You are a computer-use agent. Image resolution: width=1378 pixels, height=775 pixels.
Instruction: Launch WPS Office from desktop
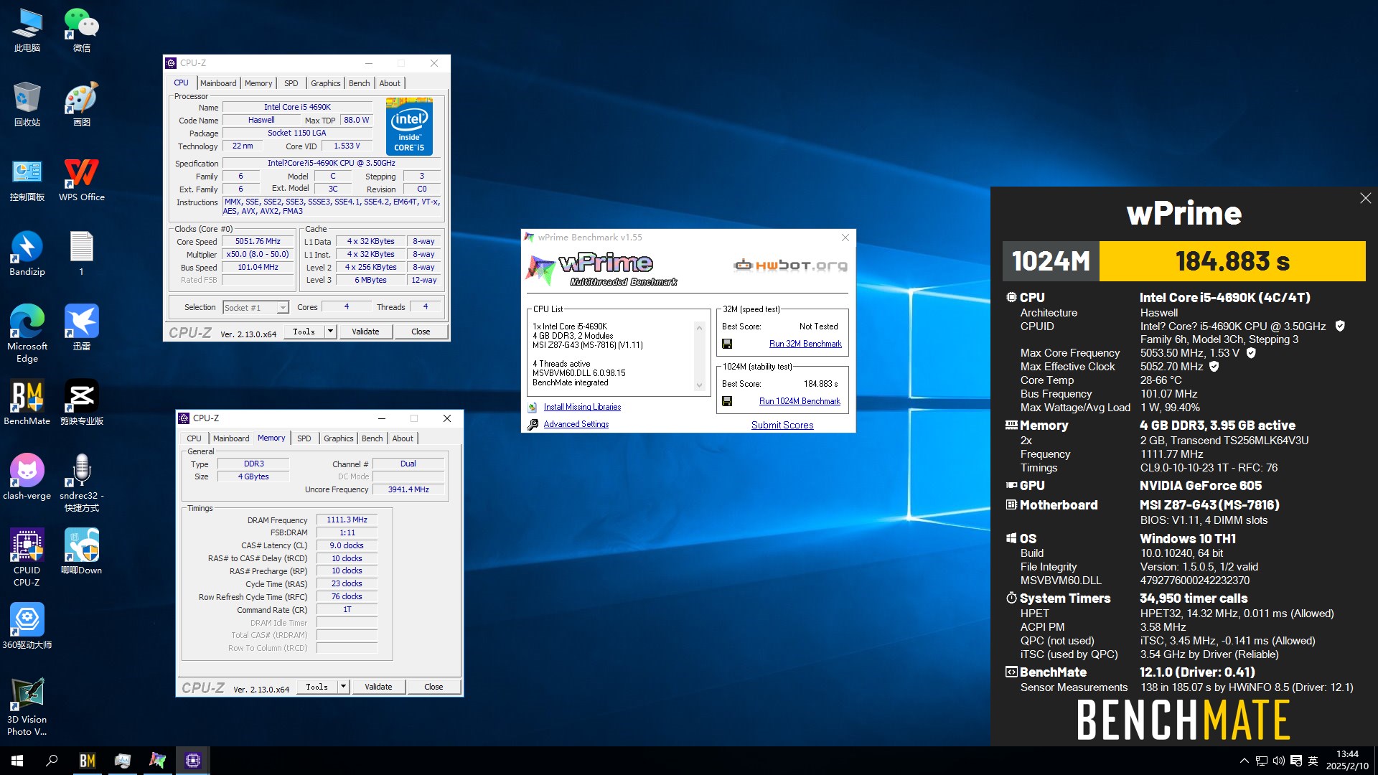tap(82, 179)
